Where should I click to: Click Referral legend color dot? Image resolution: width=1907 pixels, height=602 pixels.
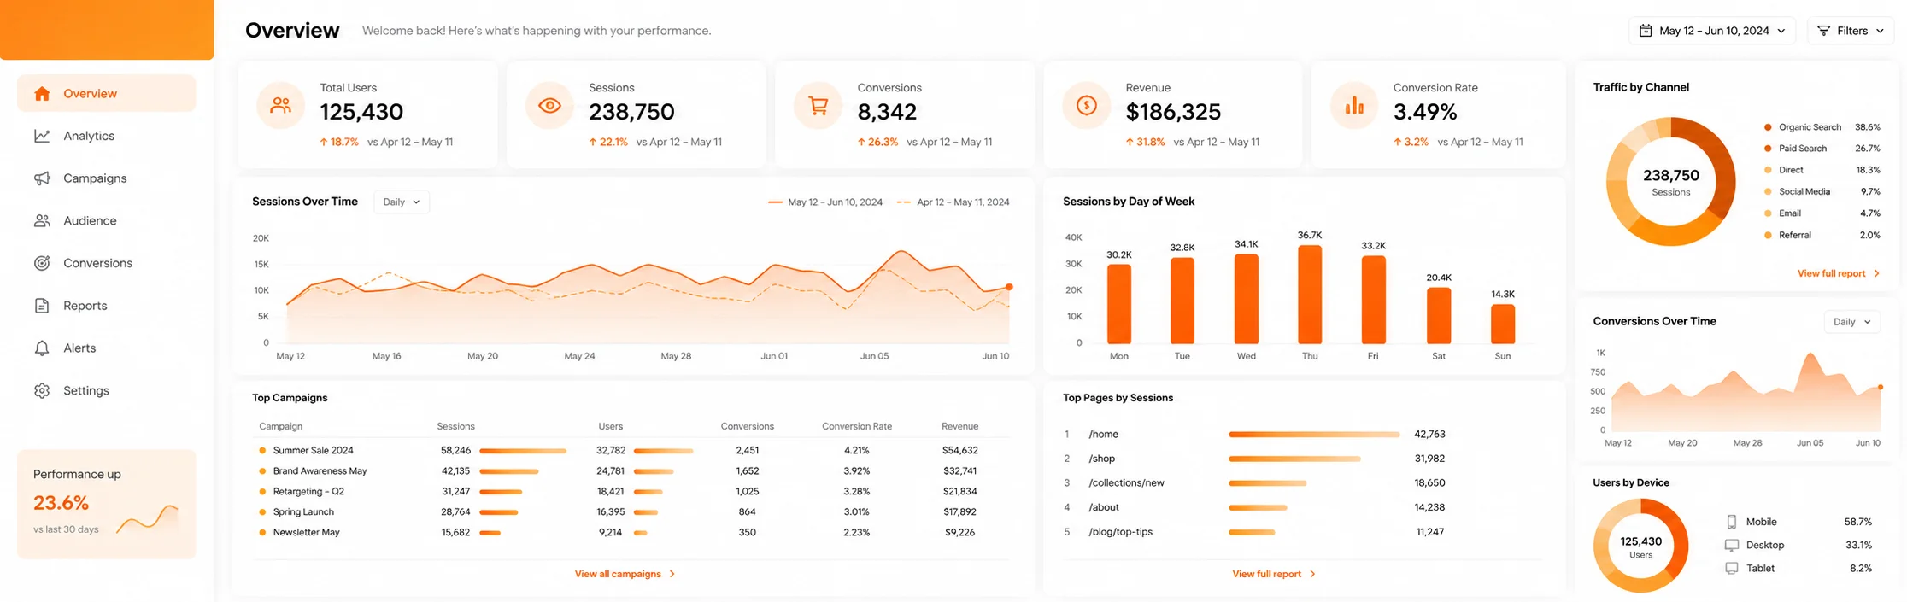coord(1768,235)
